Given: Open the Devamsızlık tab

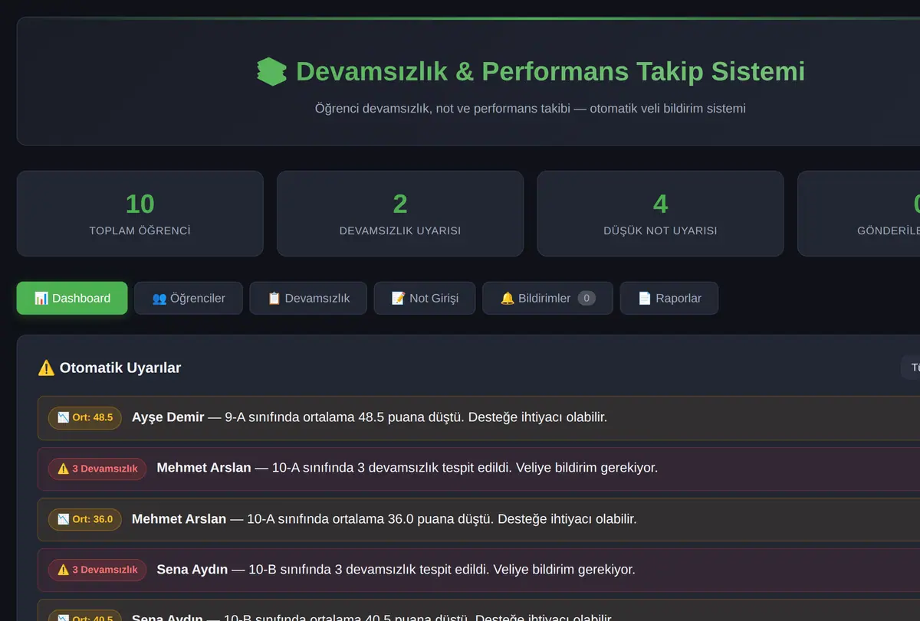Looking at the screenshot, I should coord(308,299).
